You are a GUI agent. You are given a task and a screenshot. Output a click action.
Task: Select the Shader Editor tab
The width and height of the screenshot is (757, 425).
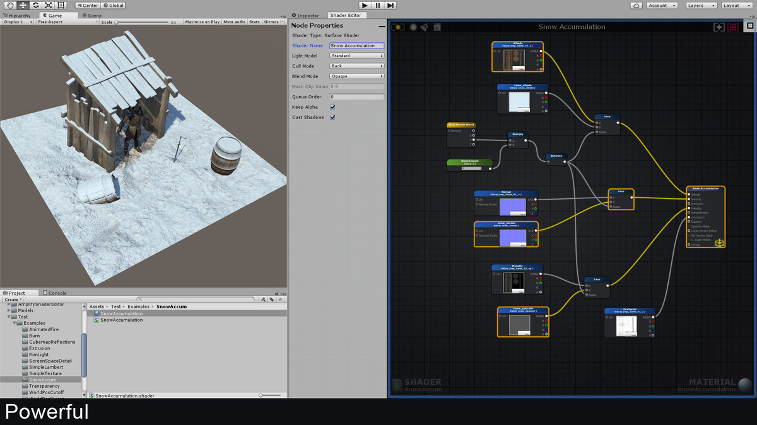[346, 15]
